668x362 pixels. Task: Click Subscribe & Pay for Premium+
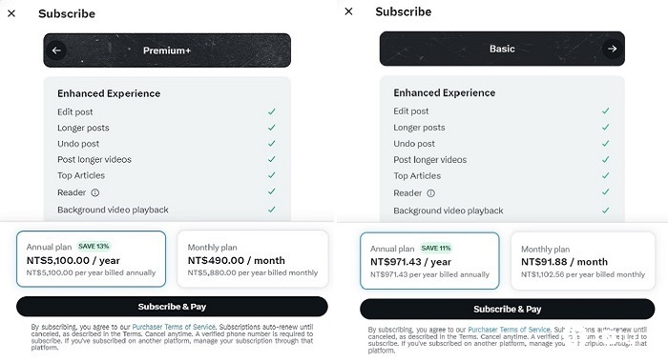click(x=172, y=307)
